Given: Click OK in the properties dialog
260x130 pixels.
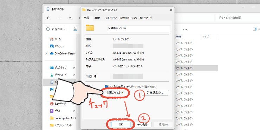Looking at the screenshot, I should tap(121, 124).
